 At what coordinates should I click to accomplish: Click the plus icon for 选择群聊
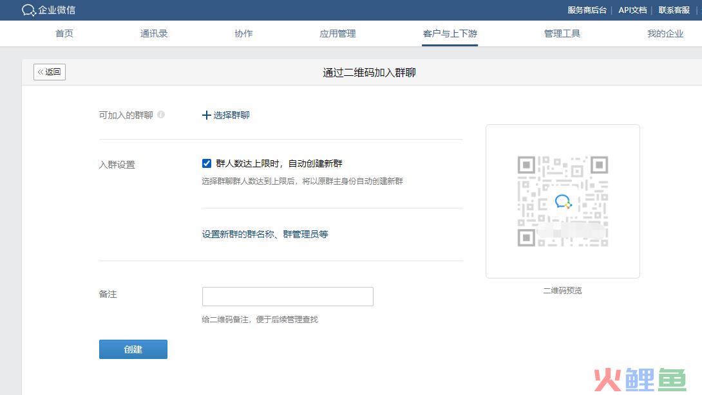pos(206,115)
